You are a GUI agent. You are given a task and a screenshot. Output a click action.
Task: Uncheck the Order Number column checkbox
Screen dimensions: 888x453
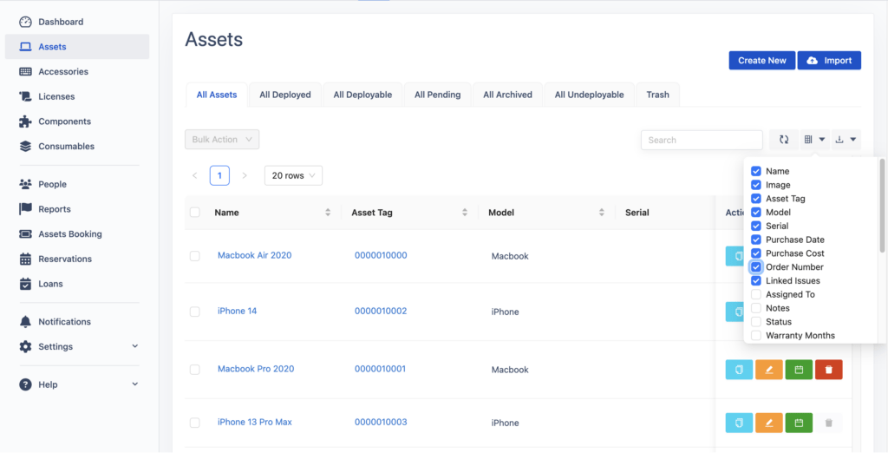(756, 267)
